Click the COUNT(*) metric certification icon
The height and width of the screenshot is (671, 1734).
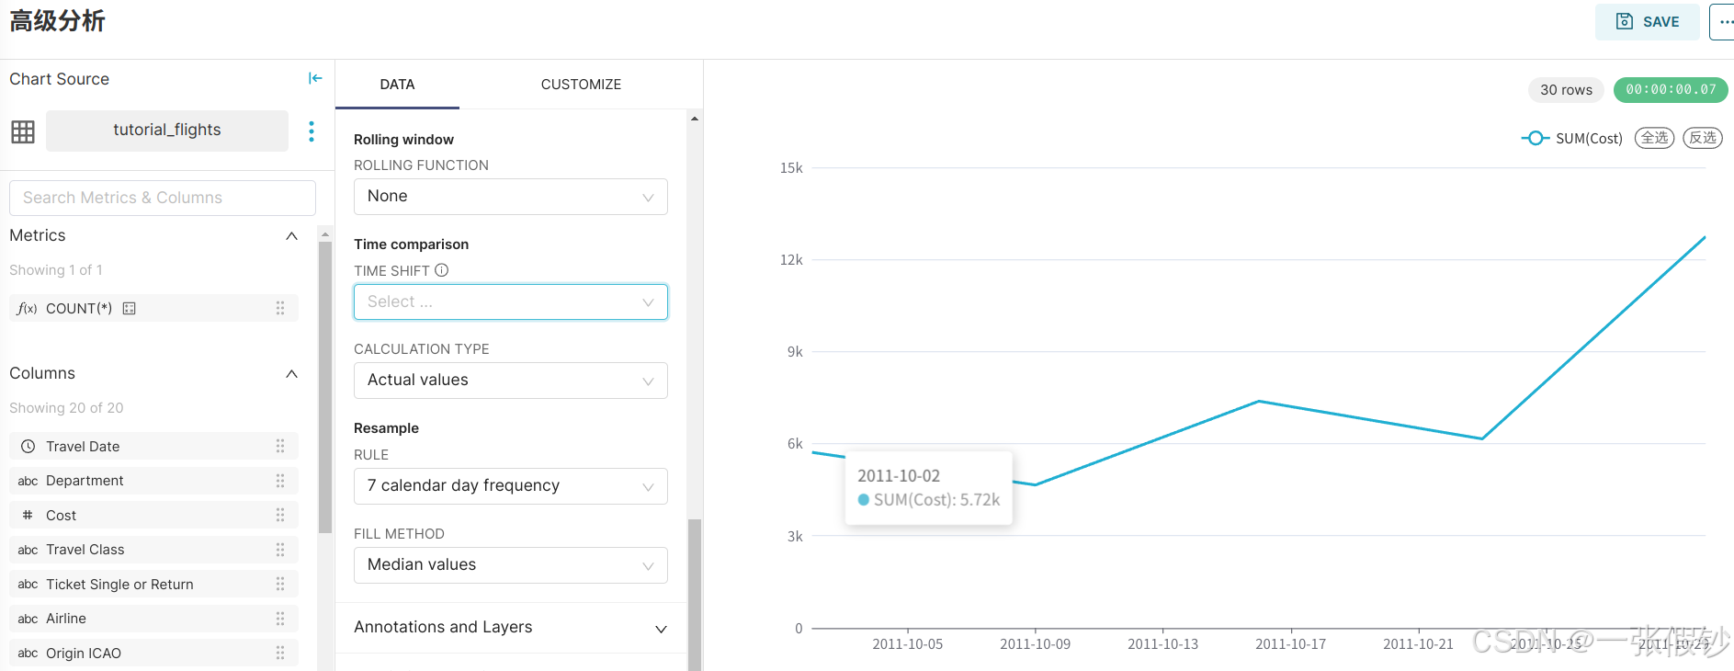130,309
